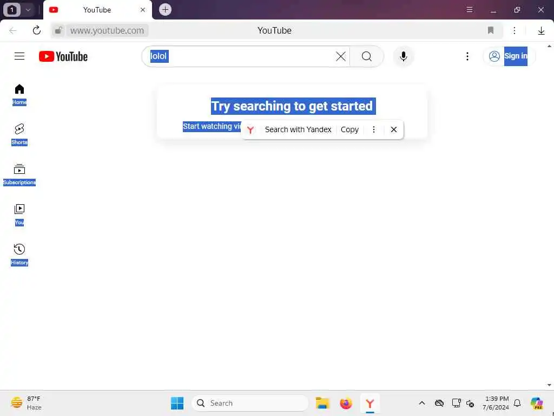
Task: Click the magnifier search button
Action: (367, 56)
